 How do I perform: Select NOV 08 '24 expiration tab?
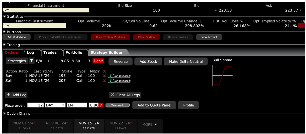coord(57,125)
